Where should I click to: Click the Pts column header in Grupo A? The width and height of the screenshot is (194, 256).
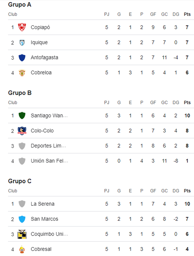(187, 14)
